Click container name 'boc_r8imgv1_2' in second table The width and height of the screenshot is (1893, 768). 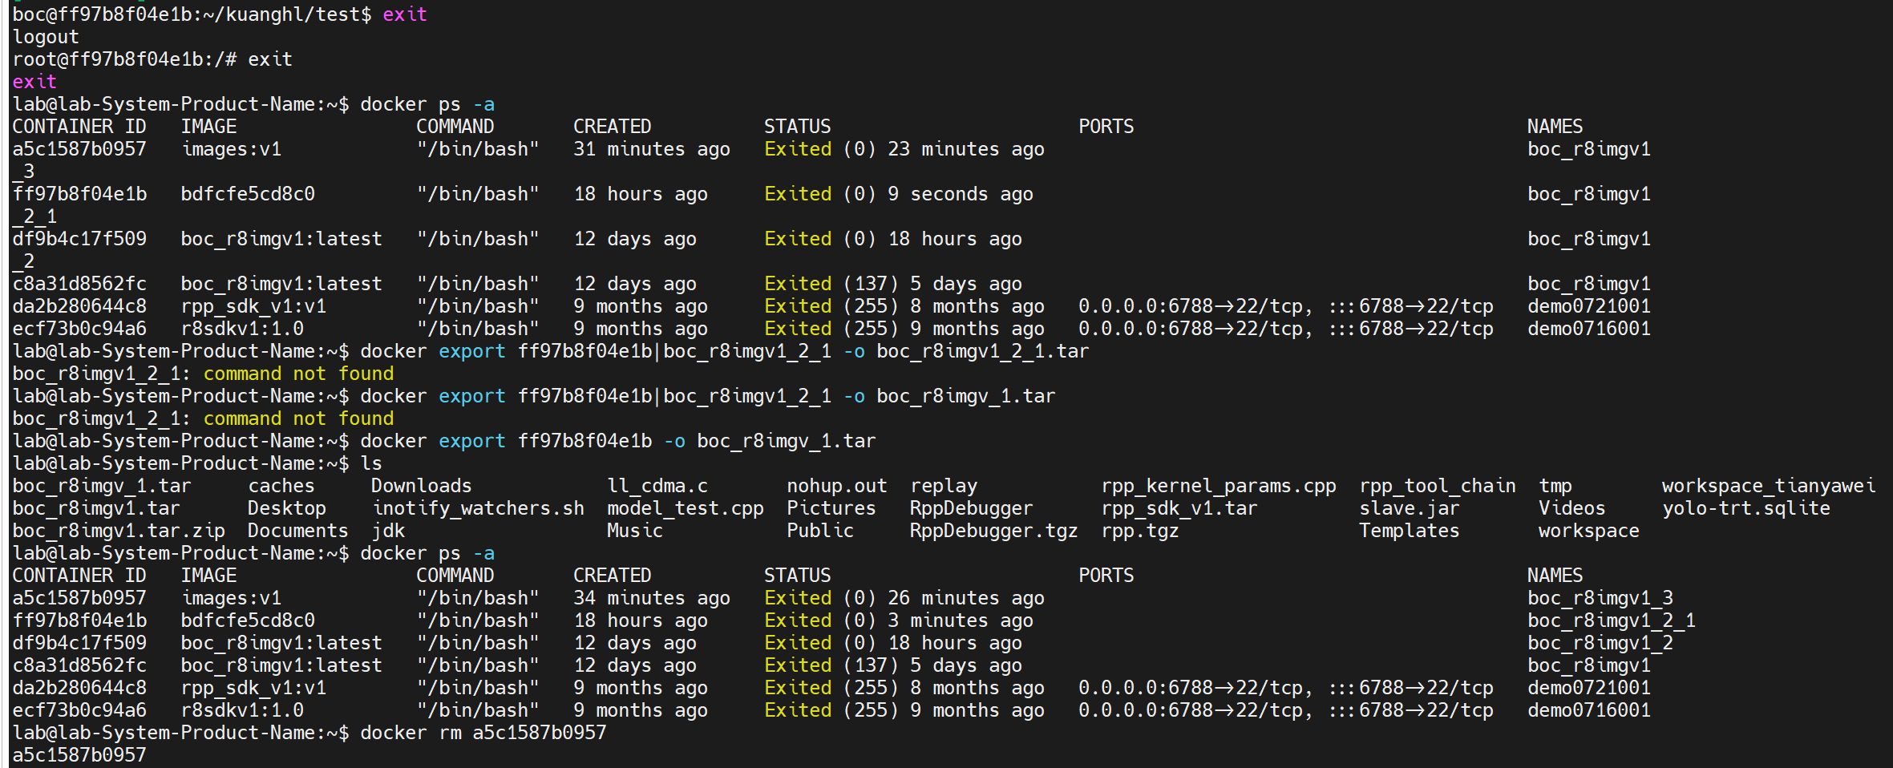click(1600, 643)
